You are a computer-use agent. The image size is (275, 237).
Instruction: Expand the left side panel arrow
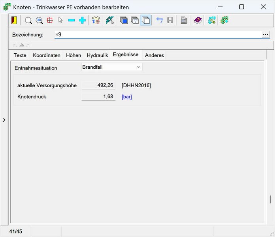[4, 120]
